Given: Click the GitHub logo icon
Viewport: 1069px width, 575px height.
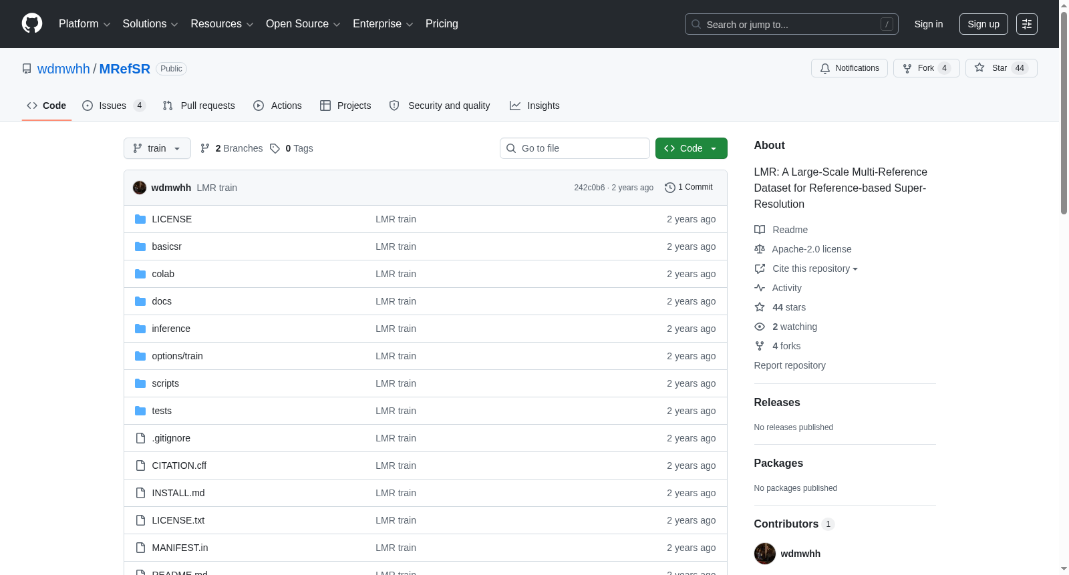Looking at the screenshot, I should (x=32, y=24).
